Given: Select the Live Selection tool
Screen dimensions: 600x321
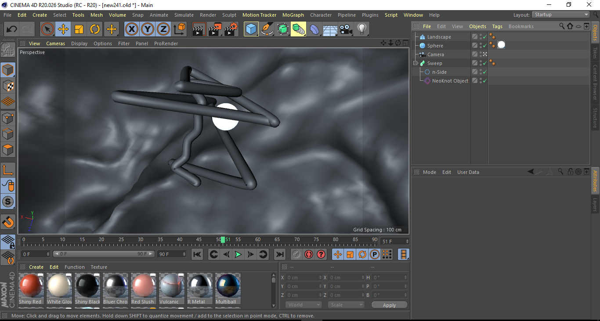Looking at the screenshot, I should point(47,29).
